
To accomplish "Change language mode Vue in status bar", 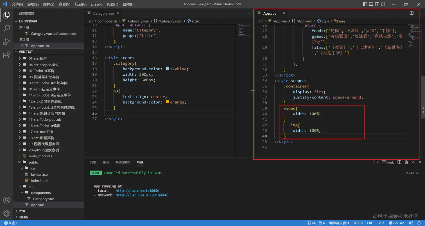I will [381, 223].
